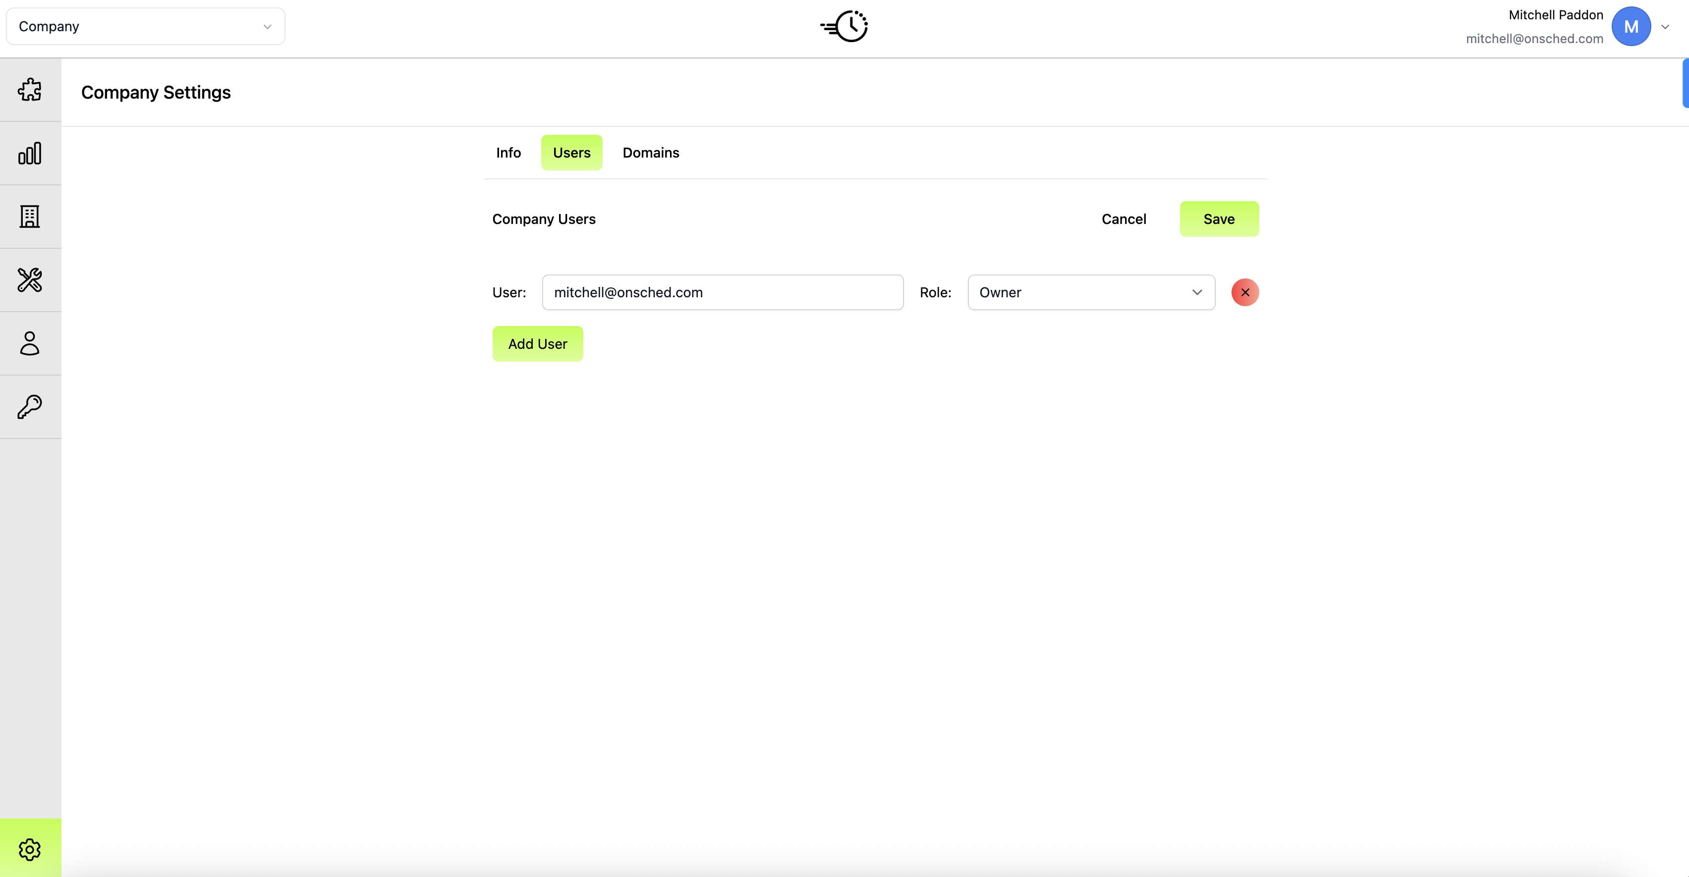This screenshot has height=877, width=1689.
Task: Click Cancel to discard changes
Action: [x=1123, y=219]
